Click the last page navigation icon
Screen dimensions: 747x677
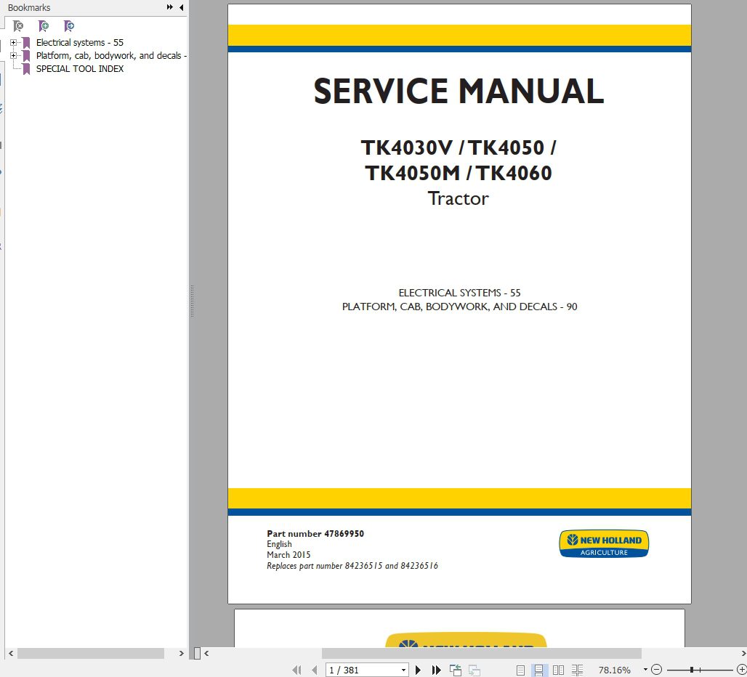pyautogui.click(x=436, y=670)
